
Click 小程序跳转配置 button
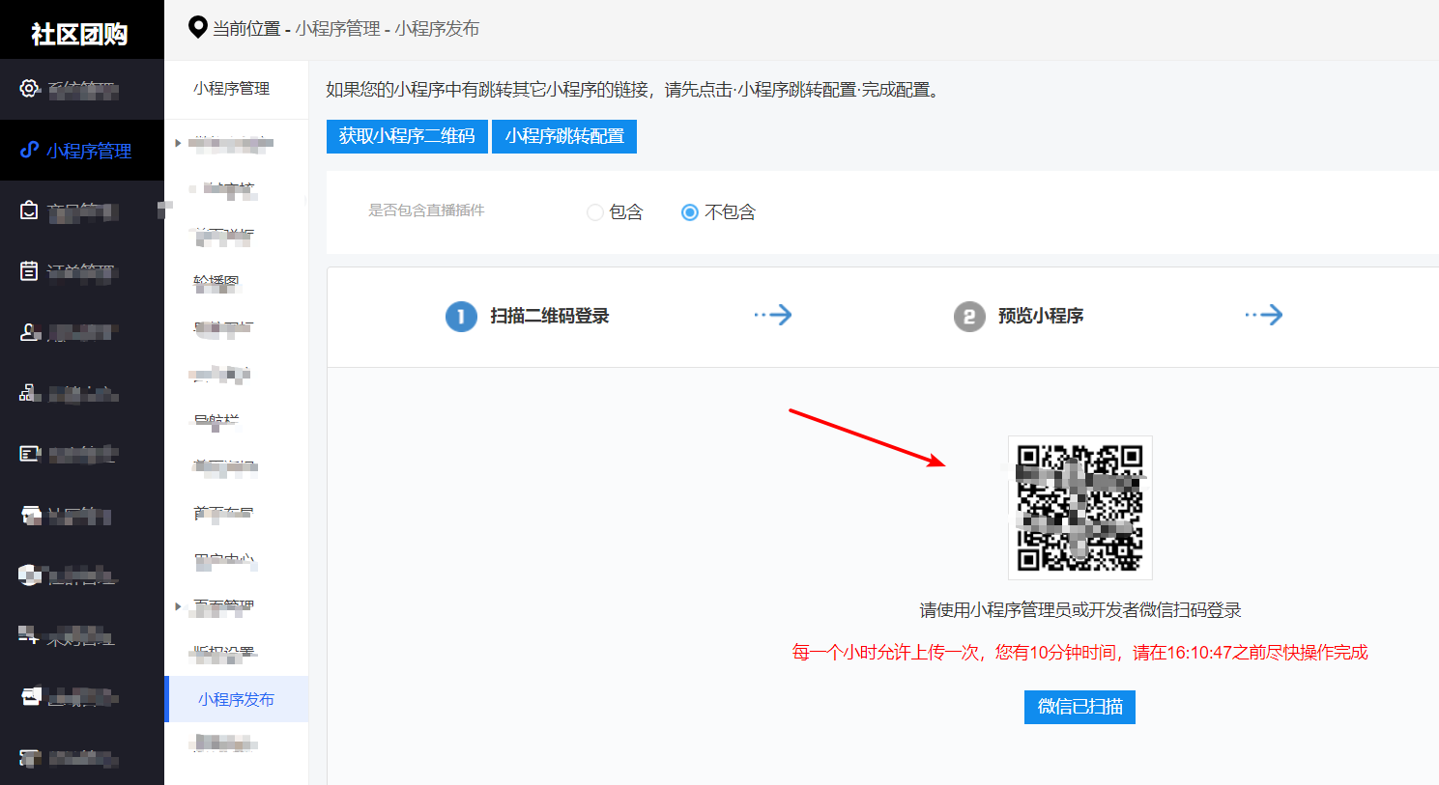click(x=564, y=136)
